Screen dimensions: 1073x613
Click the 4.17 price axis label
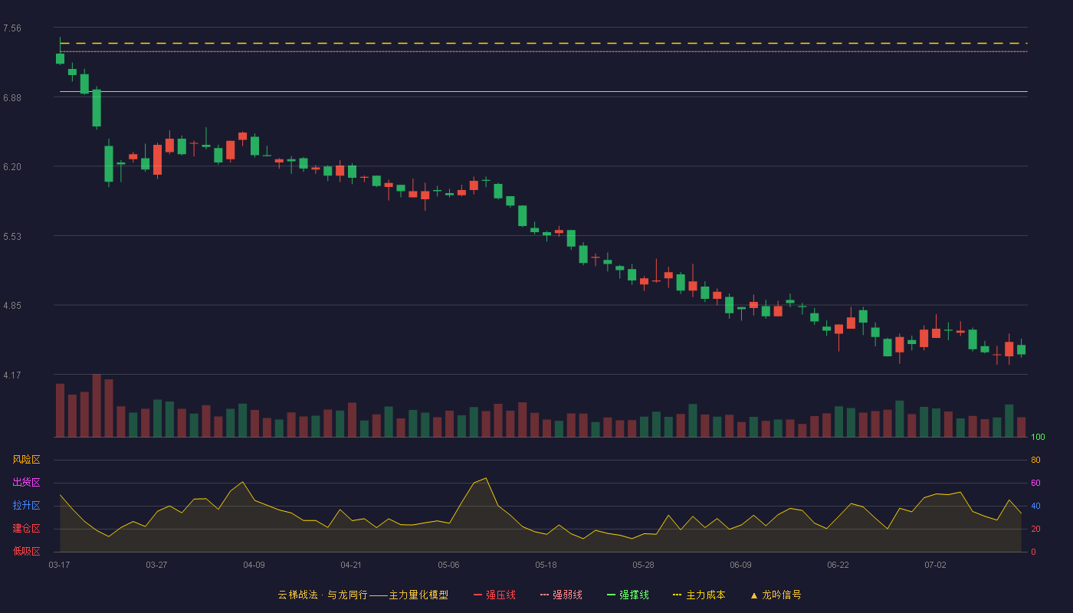tap(12, 375)
